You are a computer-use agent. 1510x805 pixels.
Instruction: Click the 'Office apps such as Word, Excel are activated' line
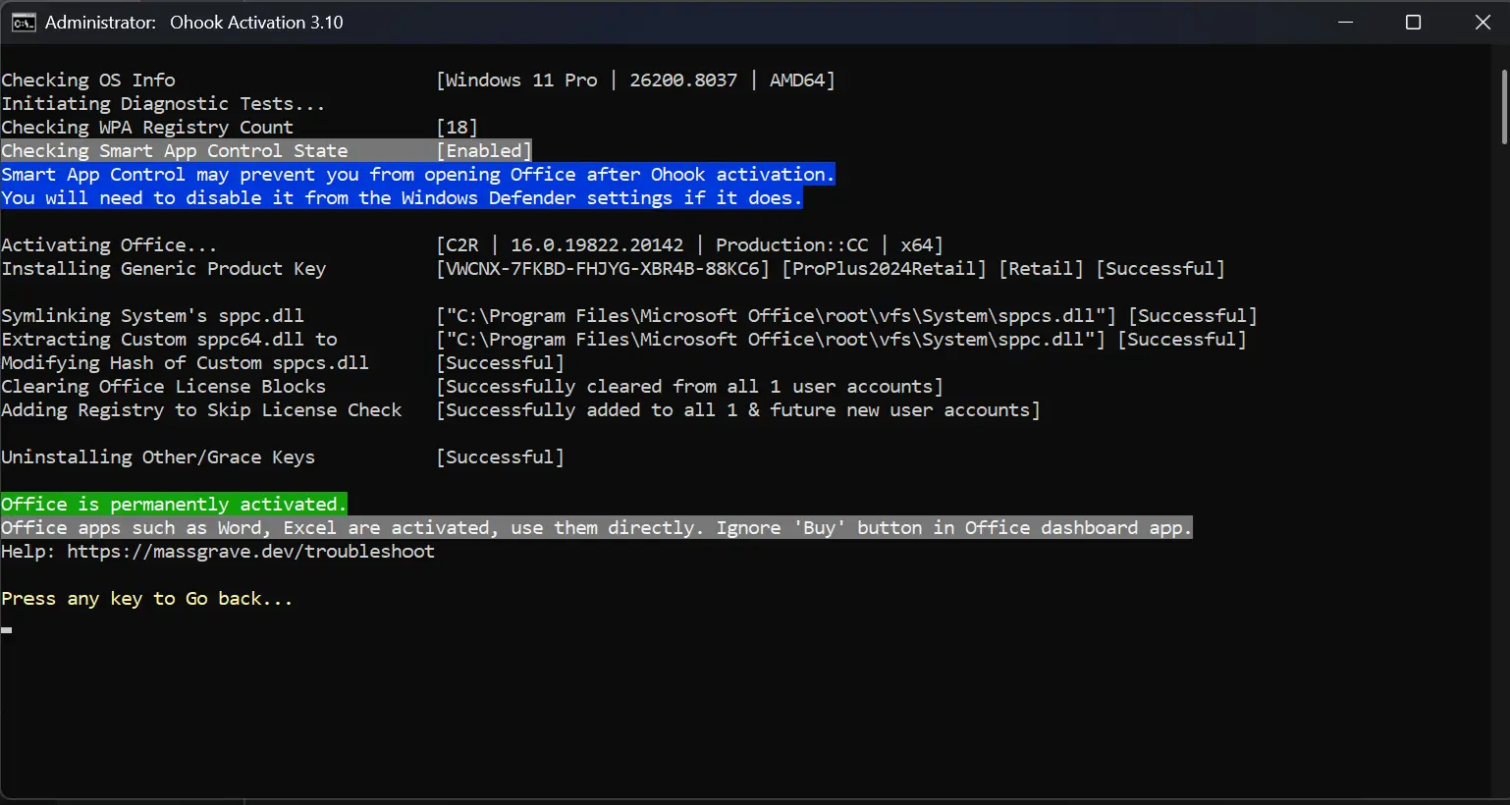point(596,528)
